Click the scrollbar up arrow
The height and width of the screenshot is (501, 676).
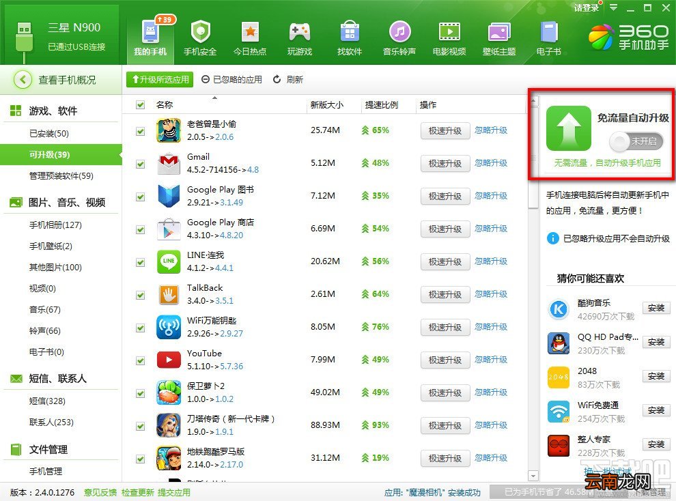(533, 101)
